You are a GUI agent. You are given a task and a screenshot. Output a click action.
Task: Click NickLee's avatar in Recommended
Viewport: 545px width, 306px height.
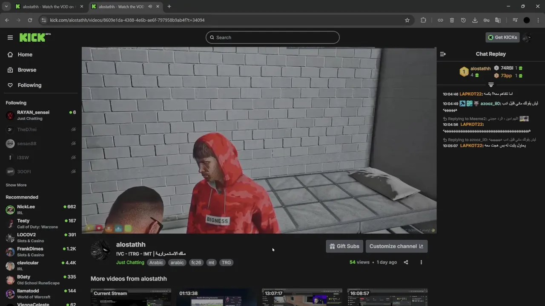click(10, 210)
